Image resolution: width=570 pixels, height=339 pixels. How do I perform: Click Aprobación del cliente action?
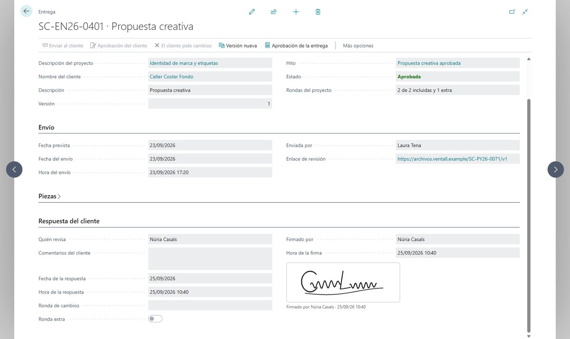[x=119, y=46]
